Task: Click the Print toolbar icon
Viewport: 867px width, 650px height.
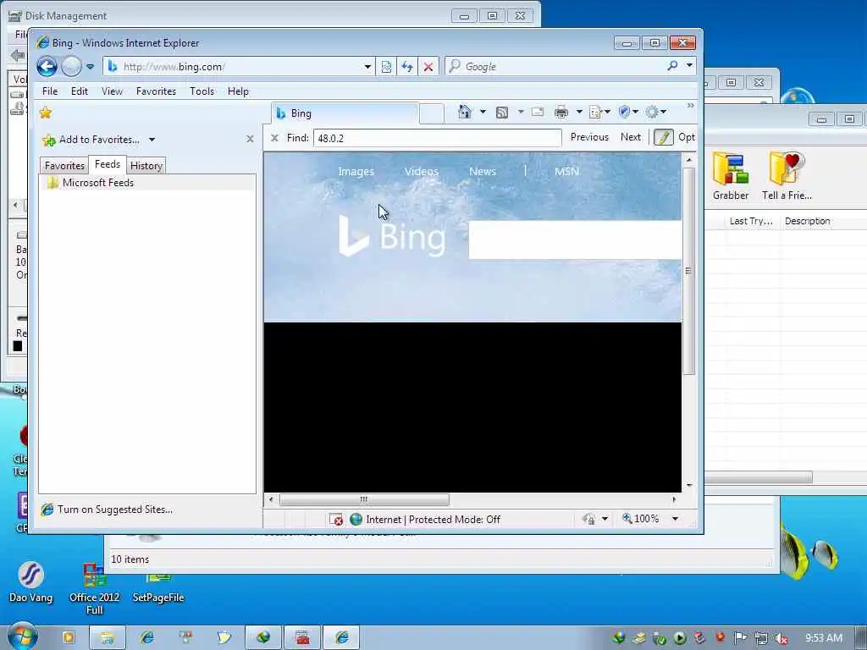Action: 561,113
